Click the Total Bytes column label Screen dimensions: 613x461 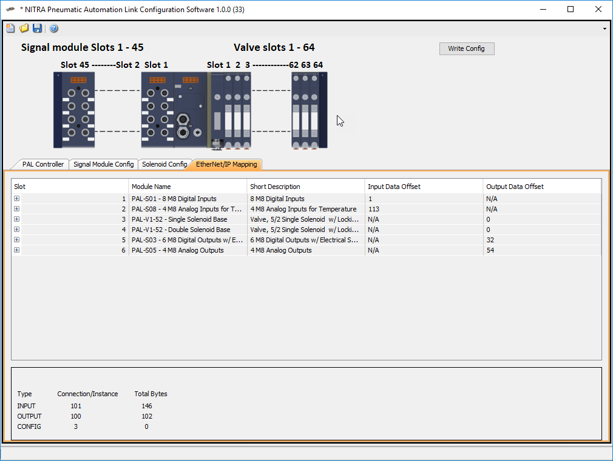click(151, 394)
